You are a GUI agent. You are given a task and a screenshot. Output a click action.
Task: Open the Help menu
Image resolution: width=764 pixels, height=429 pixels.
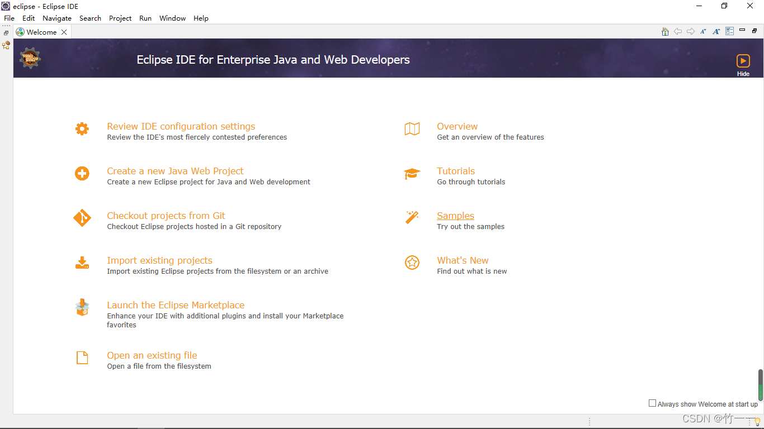(x=201, y=18)
